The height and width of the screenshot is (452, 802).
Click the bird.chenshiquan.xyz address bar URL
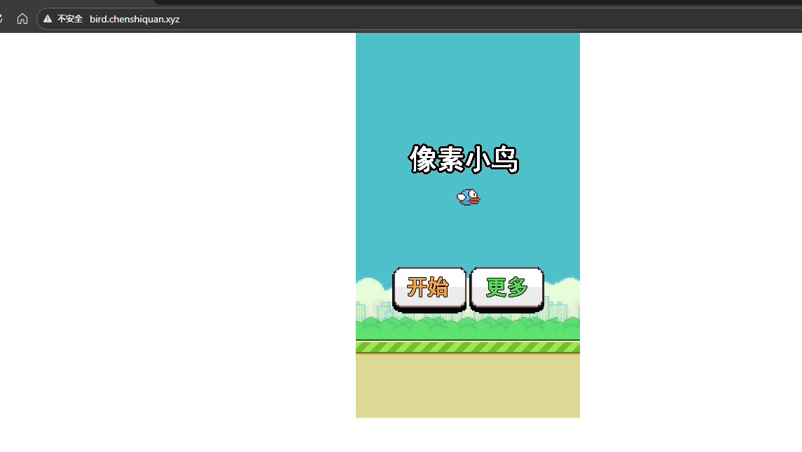(134, 19)
